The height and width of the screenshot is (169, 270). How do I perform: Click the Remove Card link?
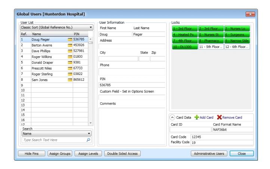232,117
